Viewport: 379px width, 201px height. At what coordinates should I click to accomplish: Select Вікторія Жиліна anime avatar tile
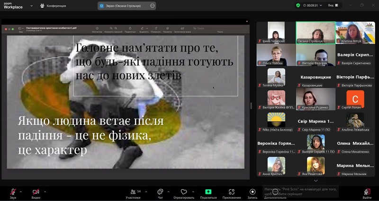click(276, 99)
